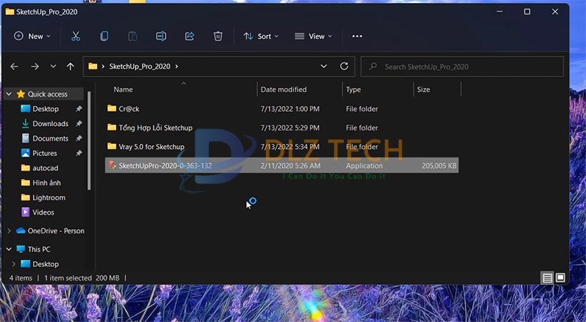This screenshot has width=586, height=322.
Task: Open Downloads in Quick access
Action: click(x=50, y=124)
